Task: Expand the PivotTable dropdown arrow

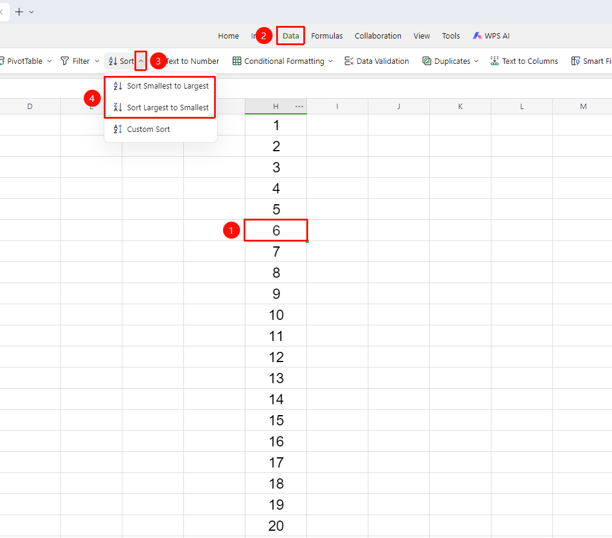Action: tap(49, 61)
